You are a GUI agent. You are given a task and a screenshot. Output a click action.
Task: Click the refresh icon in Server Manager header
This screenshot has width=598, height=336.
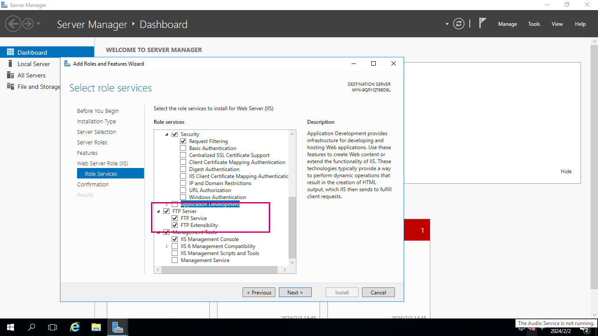[x=458, y=24]
